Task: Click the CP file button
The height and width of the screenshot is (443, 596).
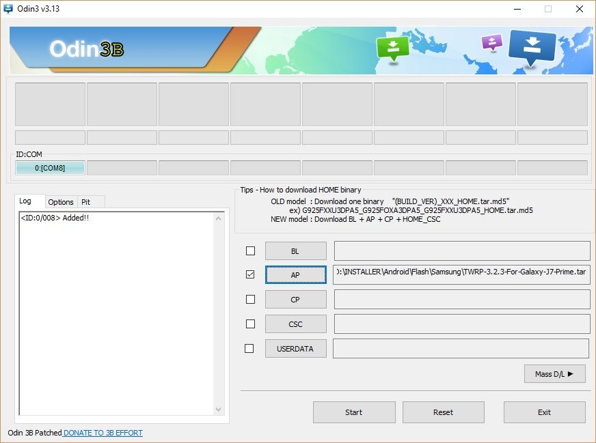Action: pos(296,300)
